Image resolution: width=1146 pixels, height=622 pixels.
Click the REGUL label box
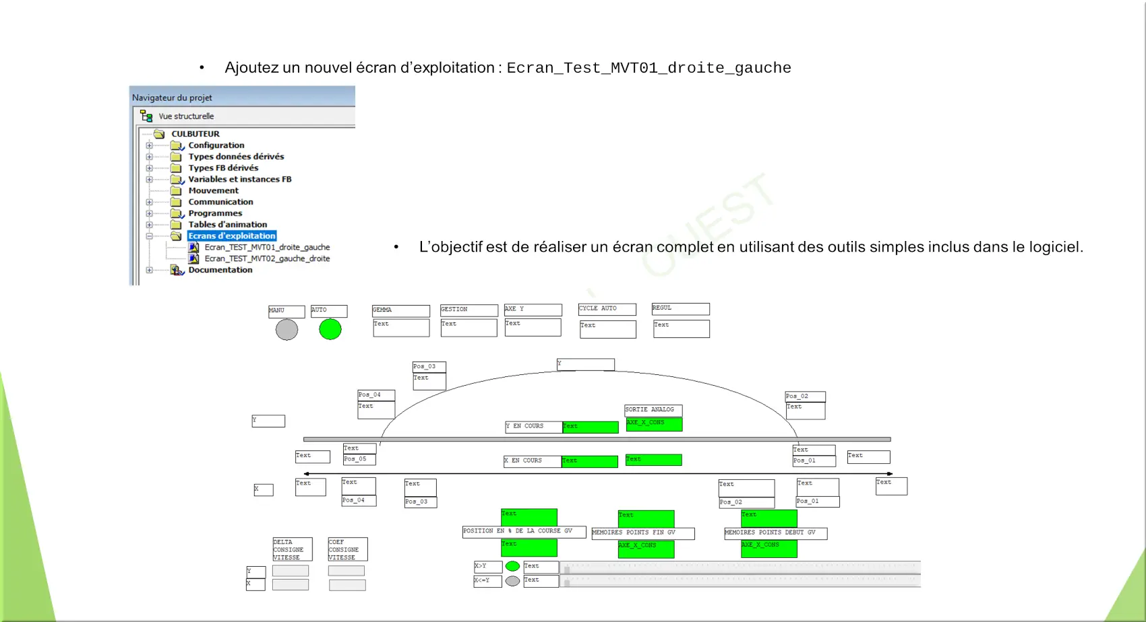pos(681,309)
